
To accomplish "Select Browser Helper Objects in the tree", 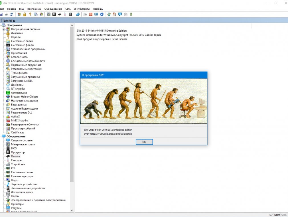I will point(25,97).
